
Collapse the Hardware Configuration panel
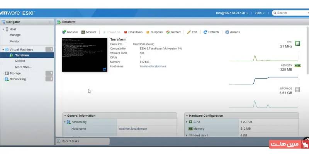click(187, 116)
